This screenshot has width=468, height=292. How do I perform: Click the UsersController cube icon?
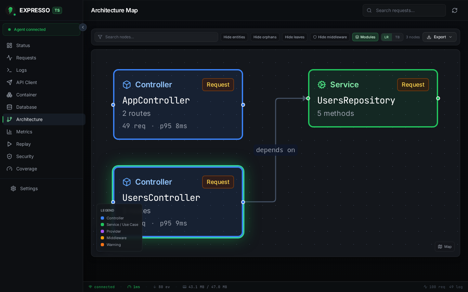coord(127,182)
